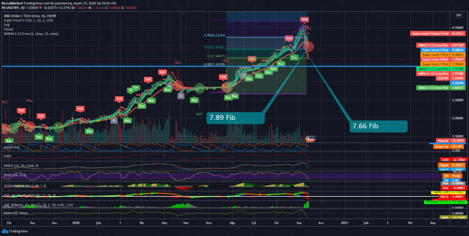This screenshot has height=236, width=469.
Task: Click the bright green SMMA 5-13 Cross:Plot 7.97388 label
Action: [441, 69]
